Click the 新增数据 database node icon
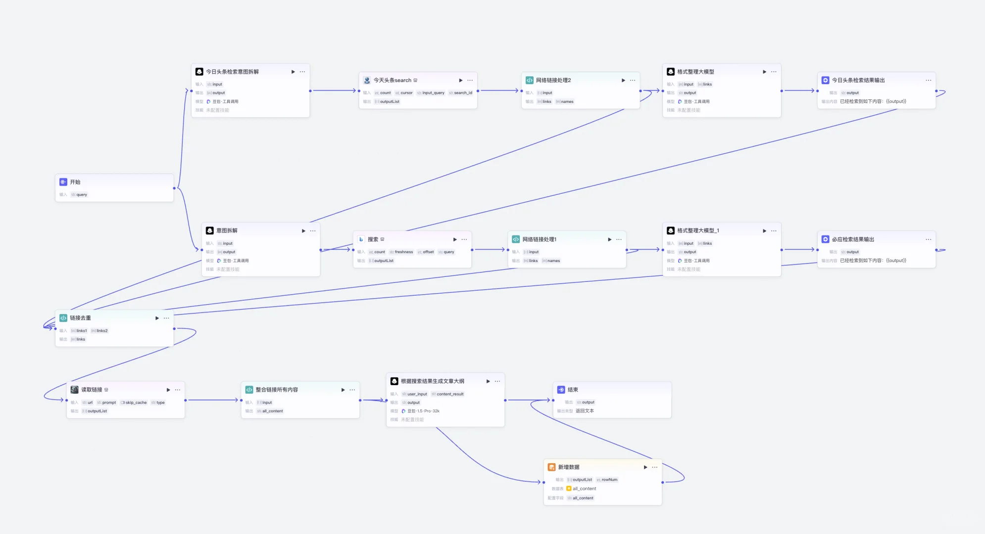Image resolution: width=985 pixels, height=534 pixels. point(551,467)
